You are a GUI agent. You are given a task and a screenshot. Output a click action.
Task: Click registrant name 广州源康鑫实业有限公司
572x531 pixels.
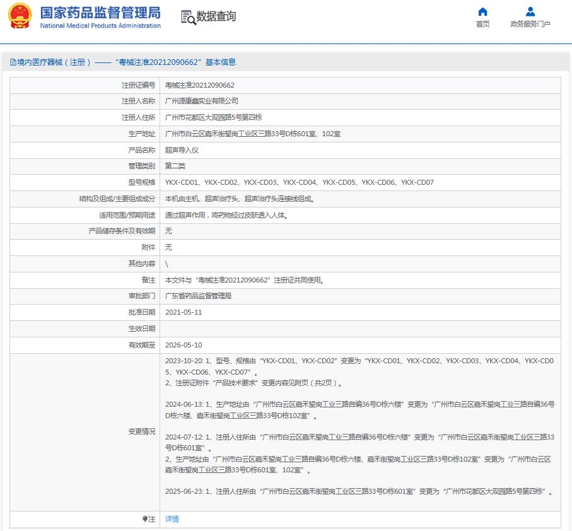coord(202,101)
